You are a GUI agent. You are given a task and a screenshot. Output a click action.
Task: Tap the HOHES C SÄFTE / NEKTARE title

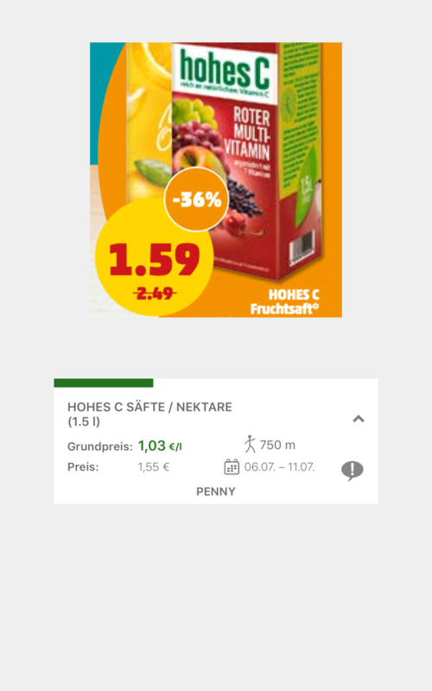(x=149, y=407)
